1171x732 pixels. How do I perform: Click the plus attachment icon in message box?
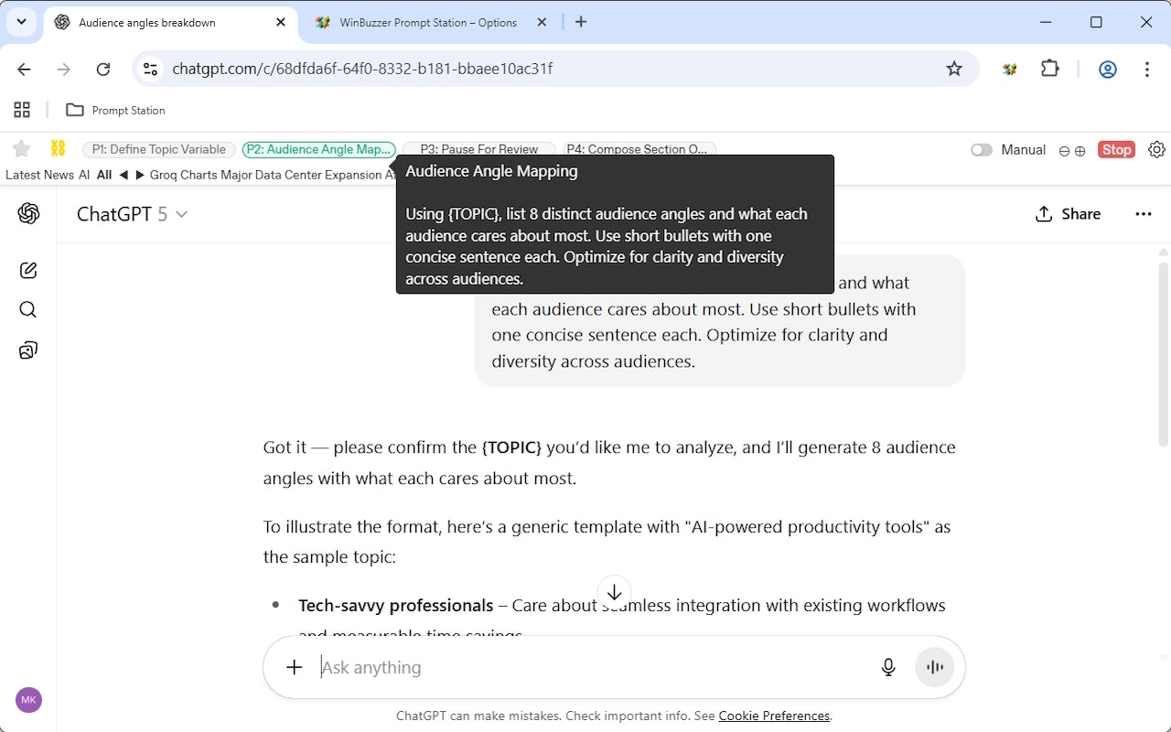(294, 667)
